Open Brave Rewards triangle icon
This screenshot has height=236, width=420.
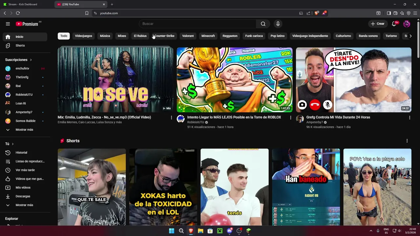(324, 13)
